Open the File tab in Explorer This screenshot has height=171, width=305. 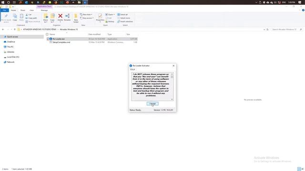tap(4, 10)
